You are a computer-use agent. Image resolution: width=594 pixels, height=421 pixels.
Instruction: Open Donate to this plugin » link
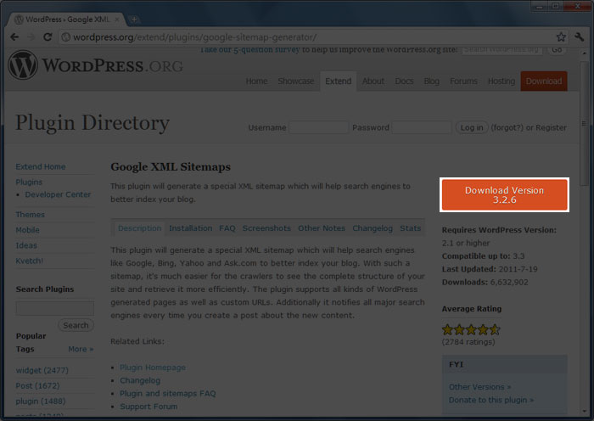click(491, 400)
